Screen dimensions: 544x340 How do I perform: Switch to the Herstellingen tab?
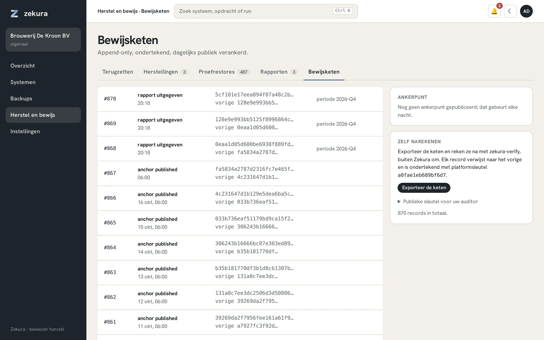166,72
